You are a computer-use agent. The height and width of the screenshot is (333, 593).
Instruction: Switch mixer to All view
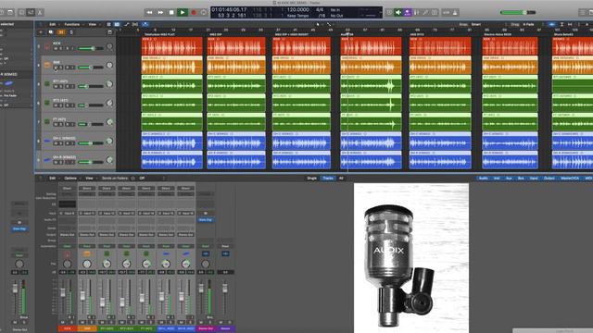tap(341, 179)
